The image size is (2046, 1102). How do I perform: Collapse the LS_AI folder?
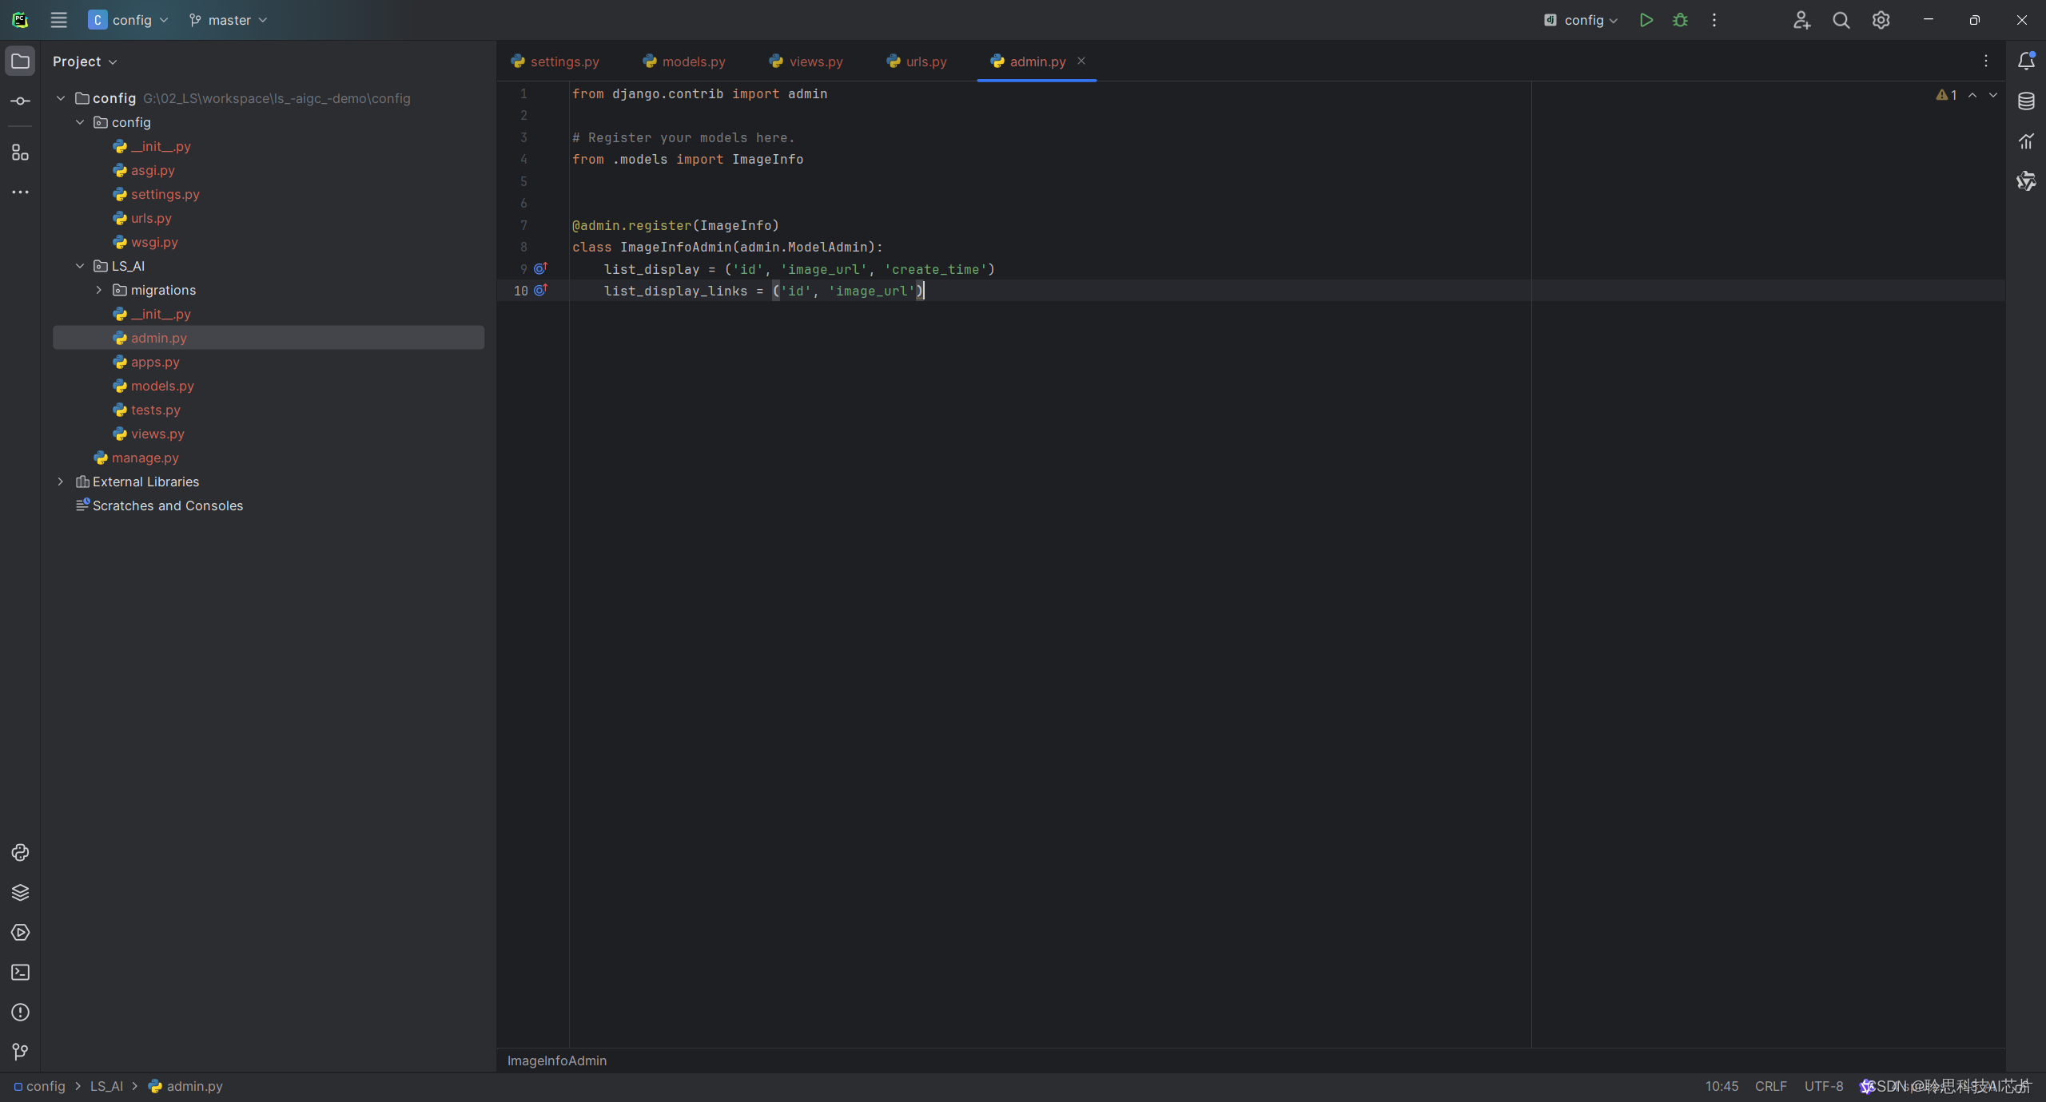tap(80, 266)
